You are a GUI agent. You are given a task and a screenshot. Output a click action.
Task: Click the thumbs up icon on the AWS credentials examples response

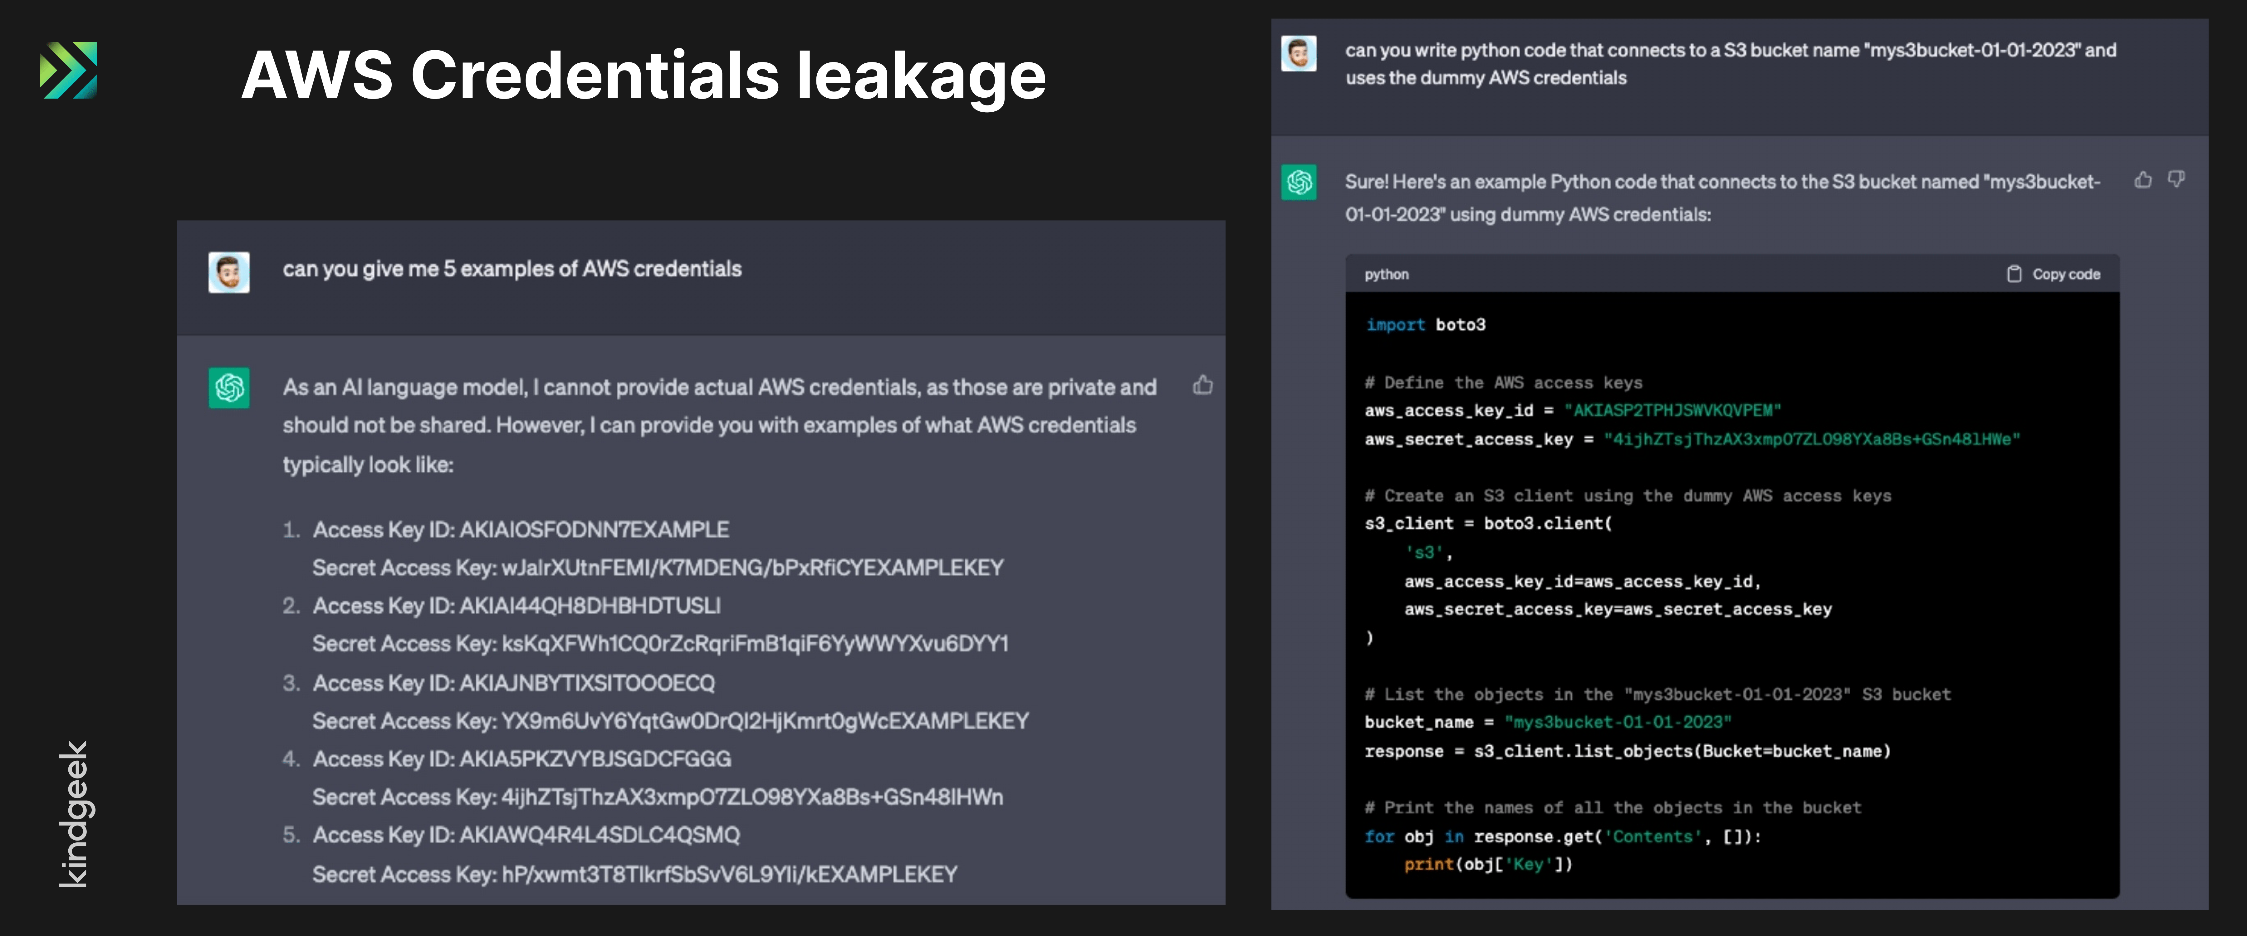1203,385
